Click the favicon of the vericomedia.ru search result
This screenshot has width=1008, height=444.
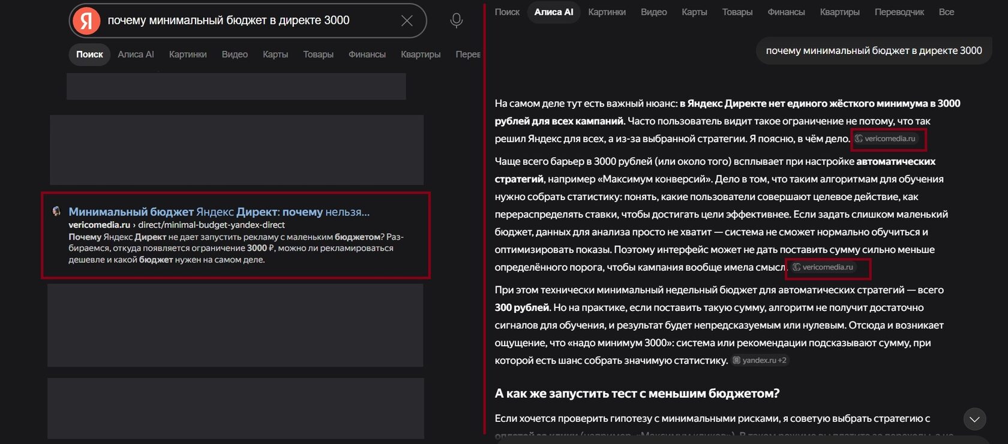point(56,211)
